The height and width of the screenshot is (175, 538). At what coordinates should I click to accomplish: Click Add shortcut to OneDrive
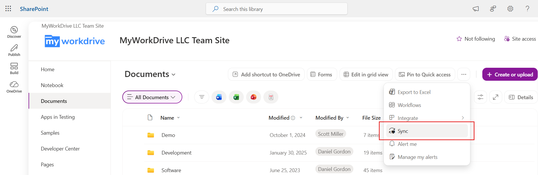coord(266,74)
